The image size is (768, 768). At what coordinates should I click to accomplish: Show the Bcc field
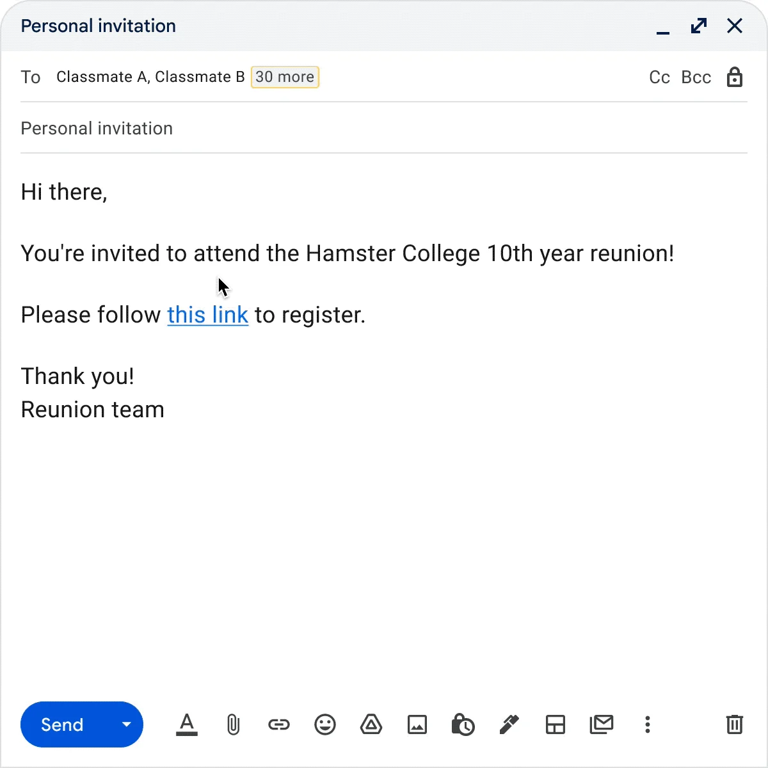coord(695,77)
